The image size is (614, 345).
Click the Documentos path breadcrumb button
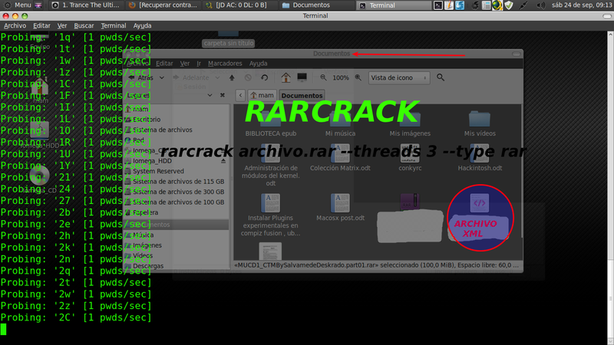pos(300,95)
